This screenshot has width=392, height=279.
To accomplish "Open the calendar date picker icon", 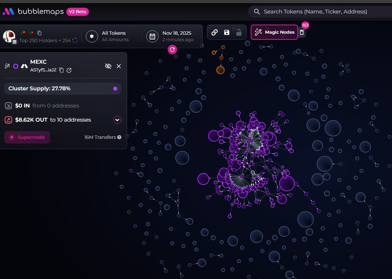I will [152, 36].
